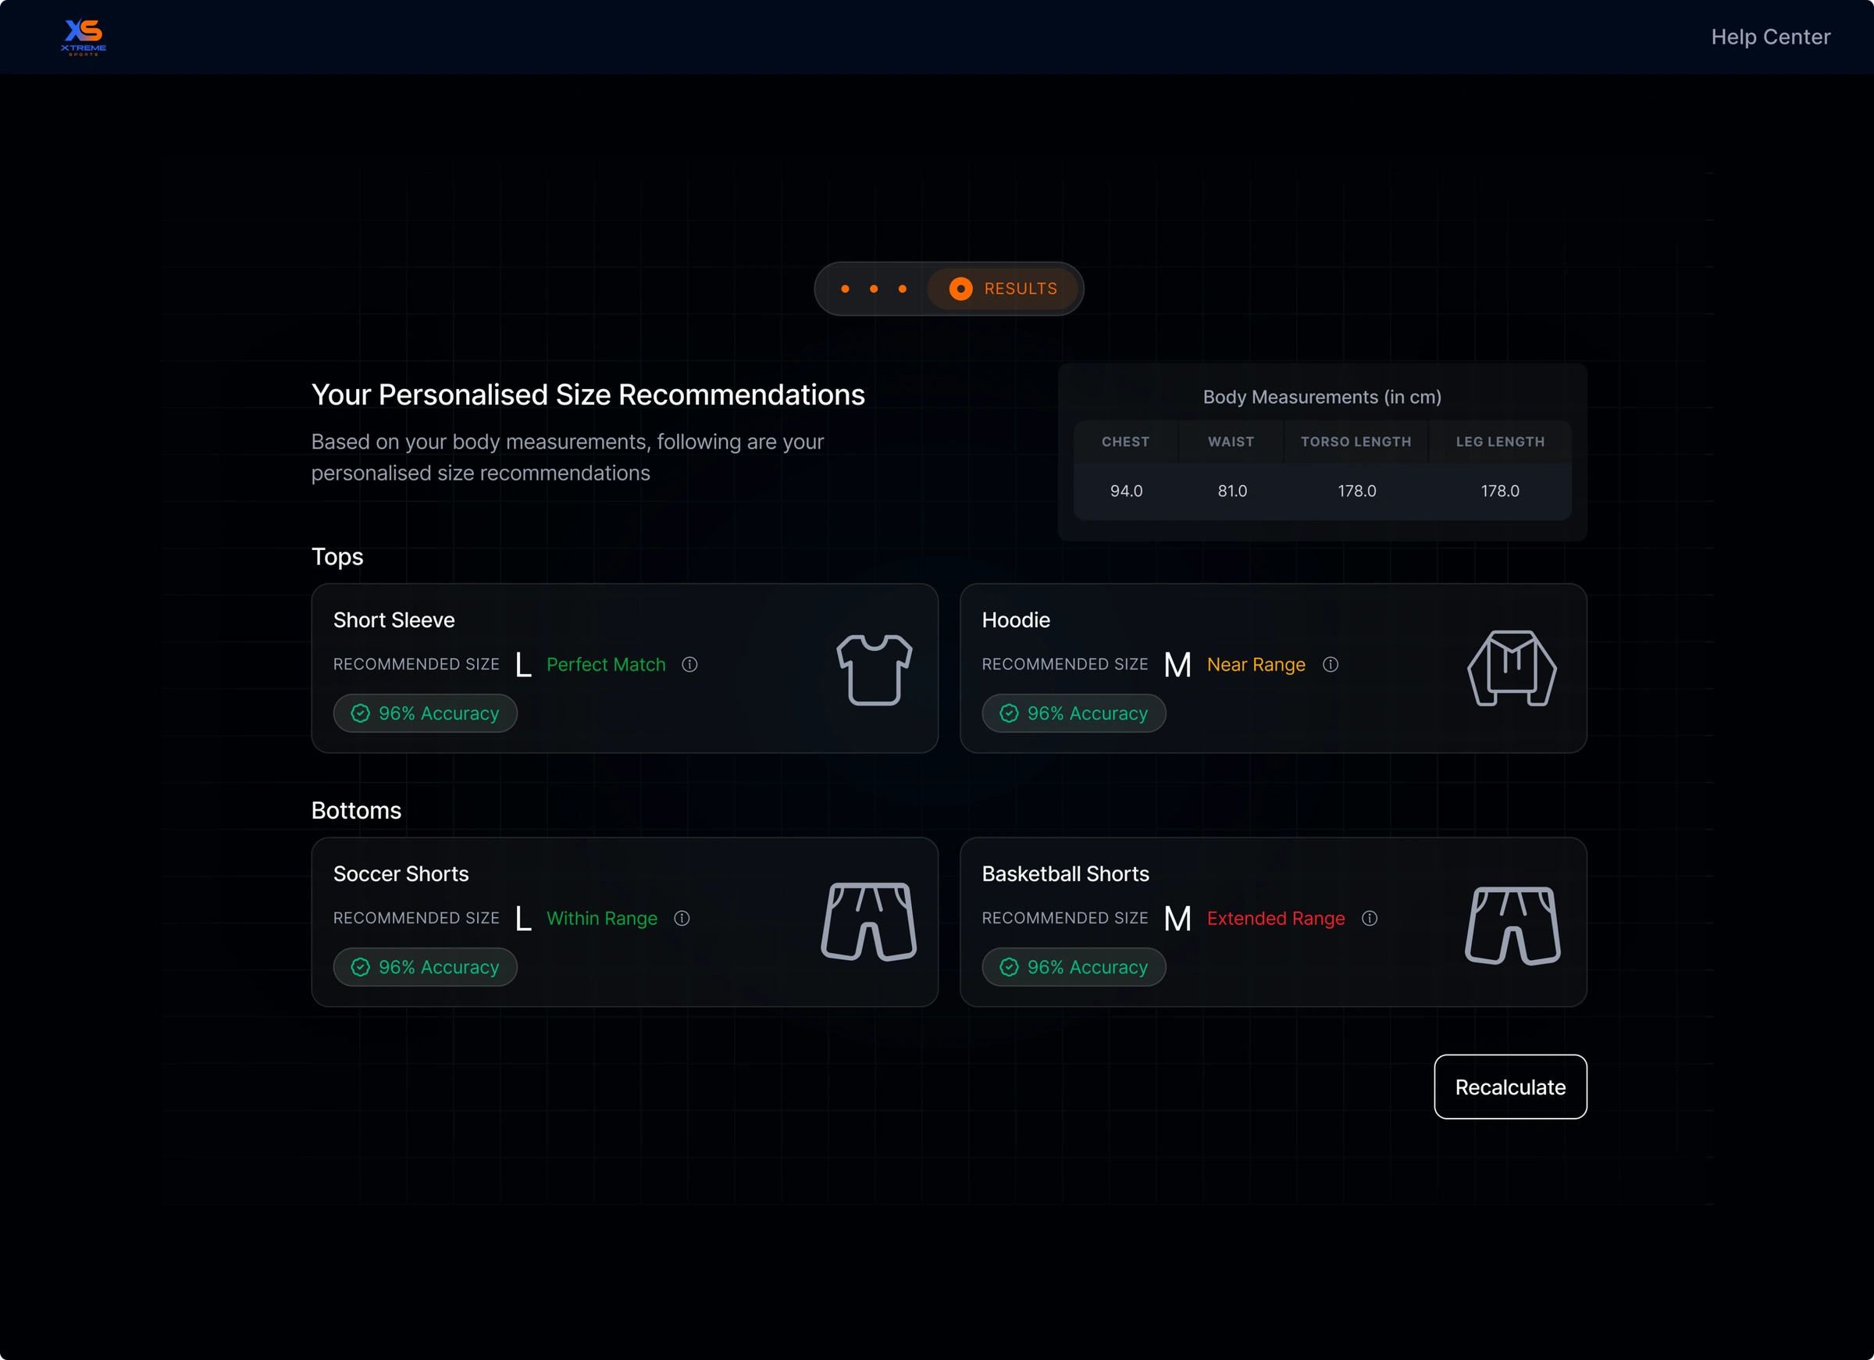Image resolution: width=1874 pixels, height=1360 pixels.
Task: Click the Perfect Match fit label
Action: click(x=606, y=665)
